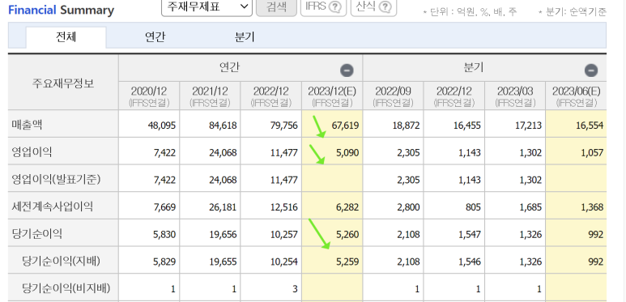Click the non-controlling value 3
626x302 pixels.
click(295, 289)
